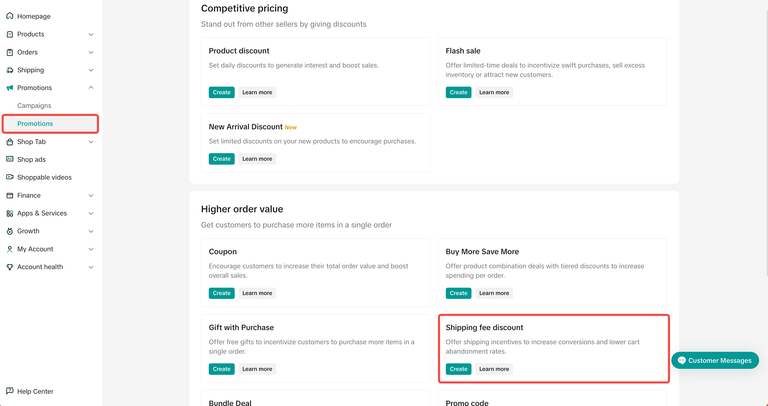Click the Homepage house icon
The width and height of the screenshot is (768, 406).
coord(10,16)
